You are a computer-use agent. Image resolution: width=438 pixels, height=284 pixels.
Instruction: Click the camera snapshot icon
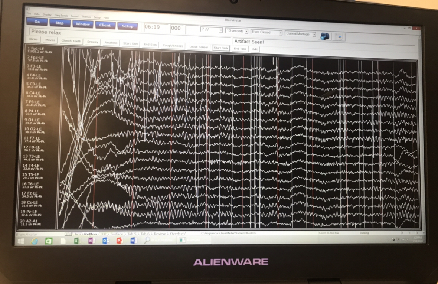[324, 36]
